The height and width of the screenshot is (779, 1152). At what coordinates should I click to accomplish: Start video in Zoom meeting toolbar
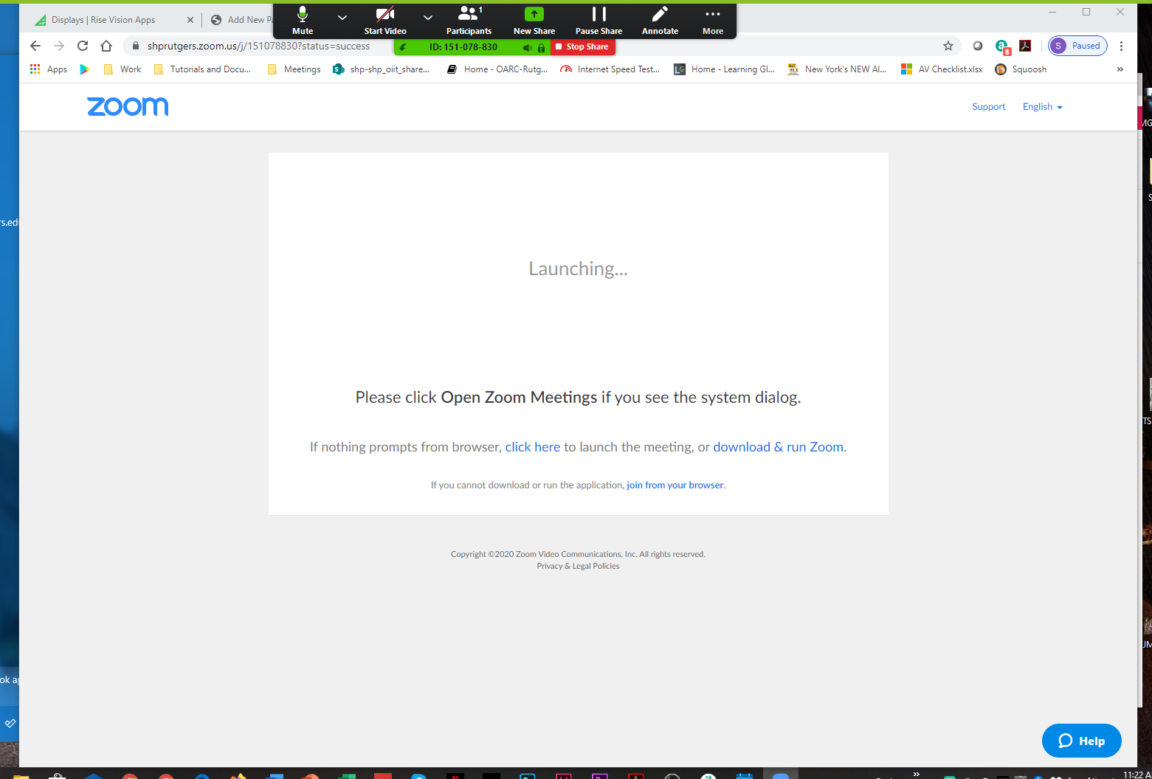tap(384, 20)
